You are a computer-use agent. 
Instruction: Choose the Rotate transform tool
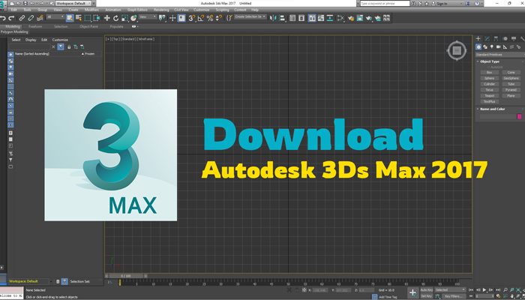(x=115, y=17)
